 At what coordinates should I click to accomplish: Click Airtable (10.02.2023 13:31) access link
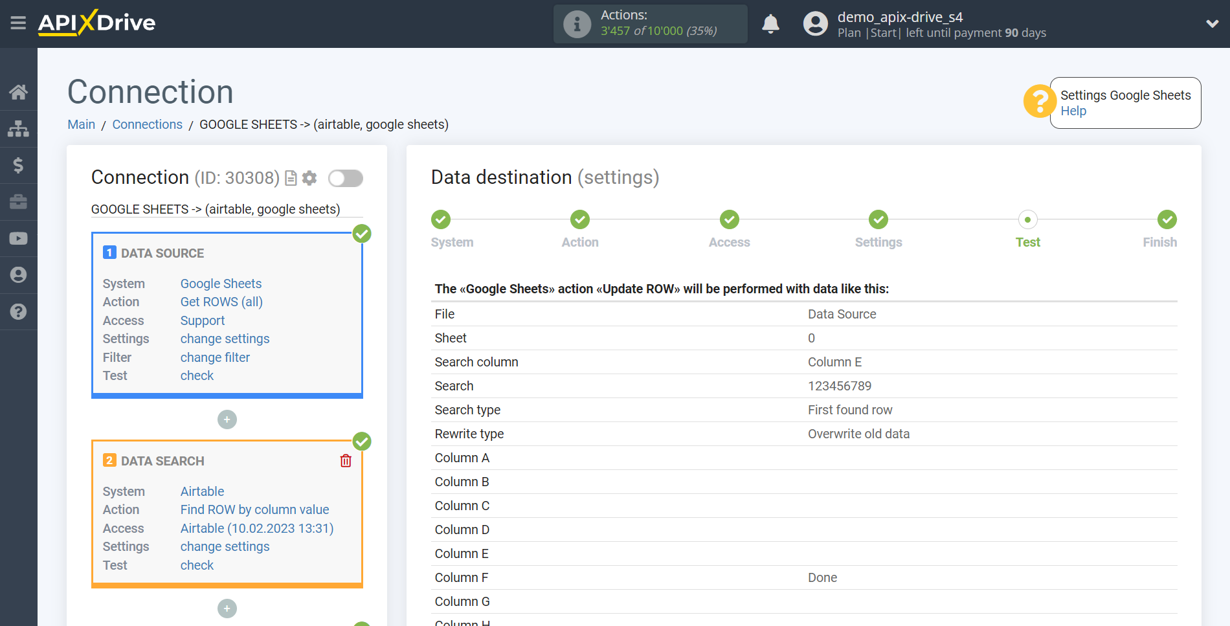click(x=256, y=528)
